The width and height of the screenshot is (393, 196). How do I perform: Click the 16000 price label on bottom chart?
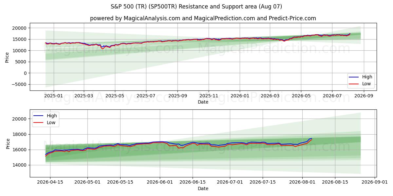20,150
